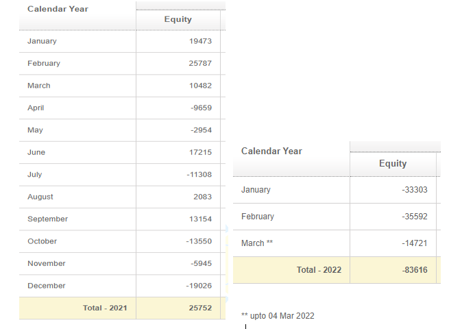Click the 2022 table 'January' row label

tap(256, 190)
